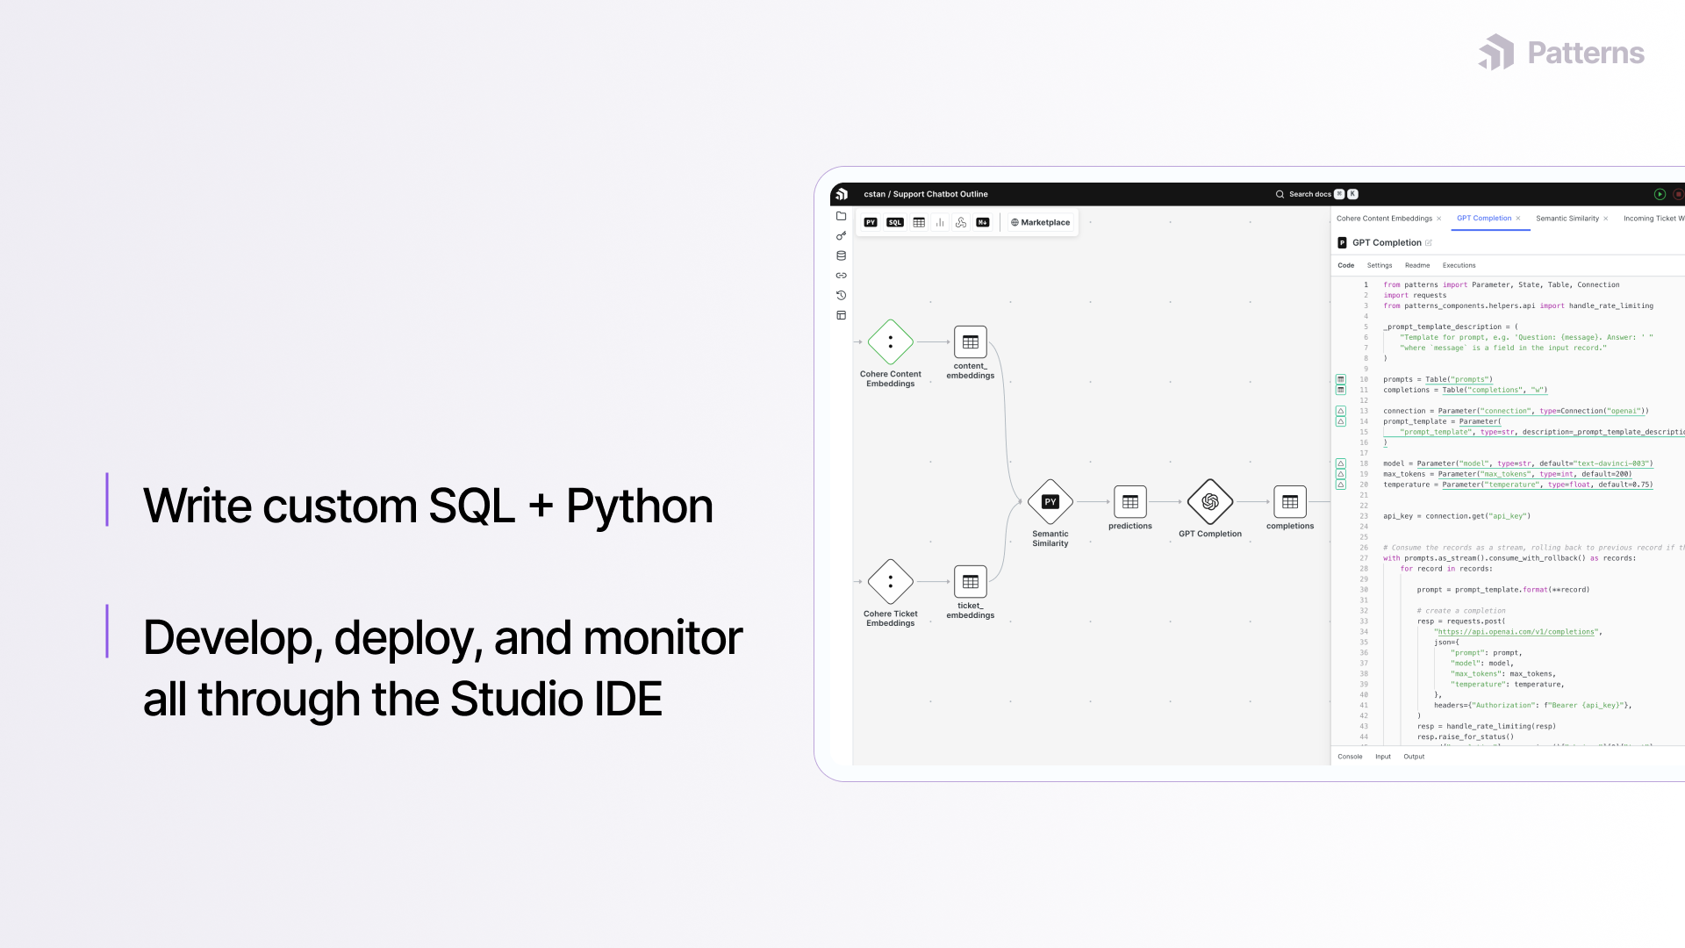Open version history in sidebar
This screenshot has height=948, width=1685.
pyautogui.click(x=841, y=296)
